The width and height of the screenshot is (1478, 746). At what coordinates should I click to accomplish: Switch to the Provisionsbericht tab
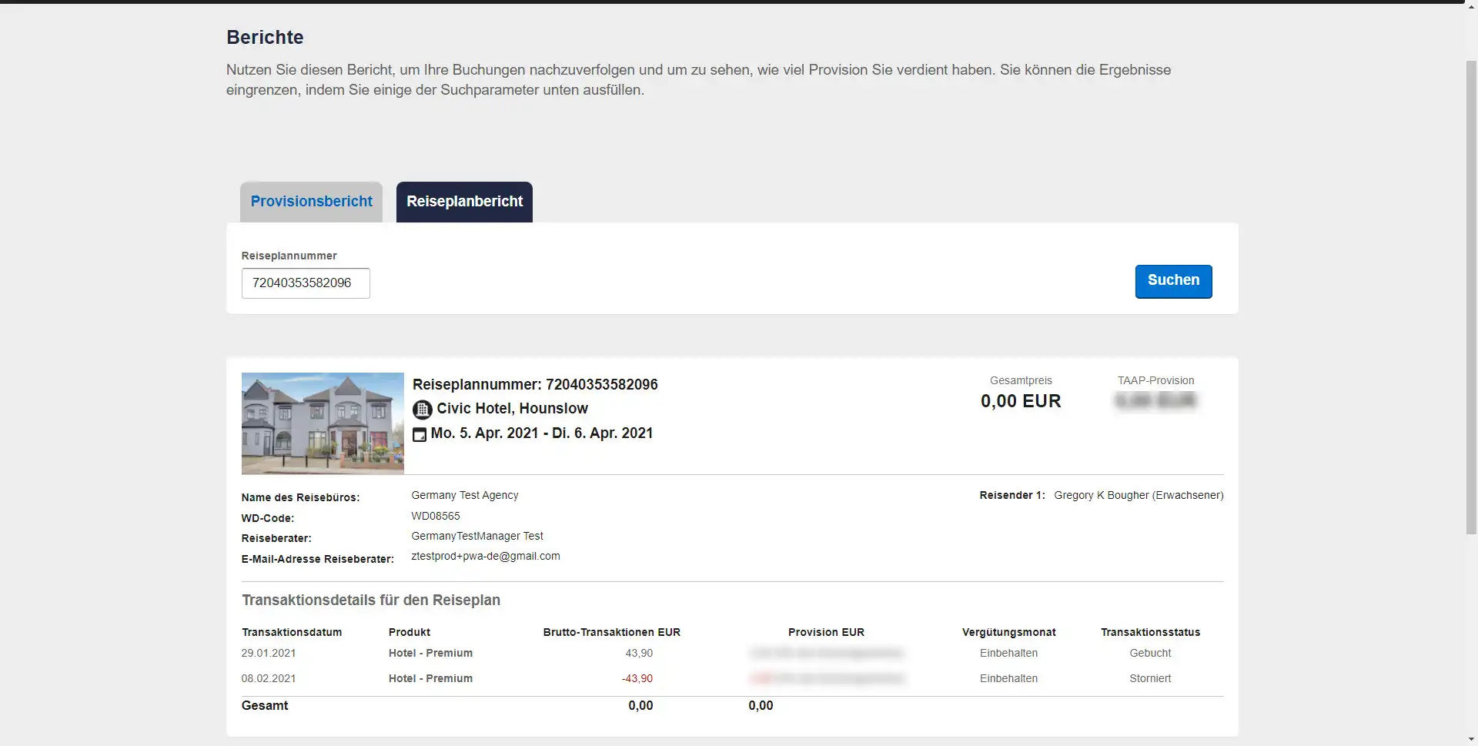[x=311, y=202]
